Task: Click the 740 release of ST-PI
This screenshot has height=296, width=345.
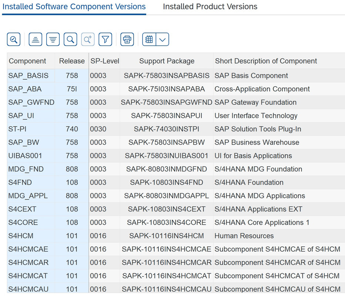Action: [x=72, y=129]
